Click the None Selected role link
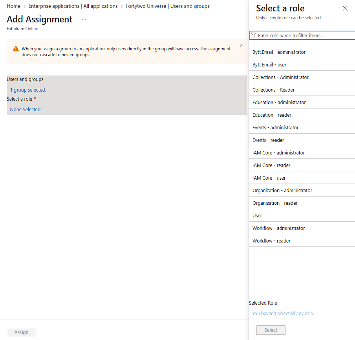This screenshot has height=340, width=355. 25,110
